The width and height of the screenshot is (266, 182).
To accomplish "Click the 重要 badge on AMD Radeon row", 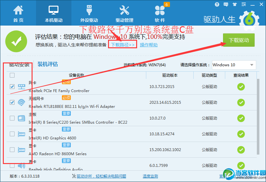I will pos(66,145).
